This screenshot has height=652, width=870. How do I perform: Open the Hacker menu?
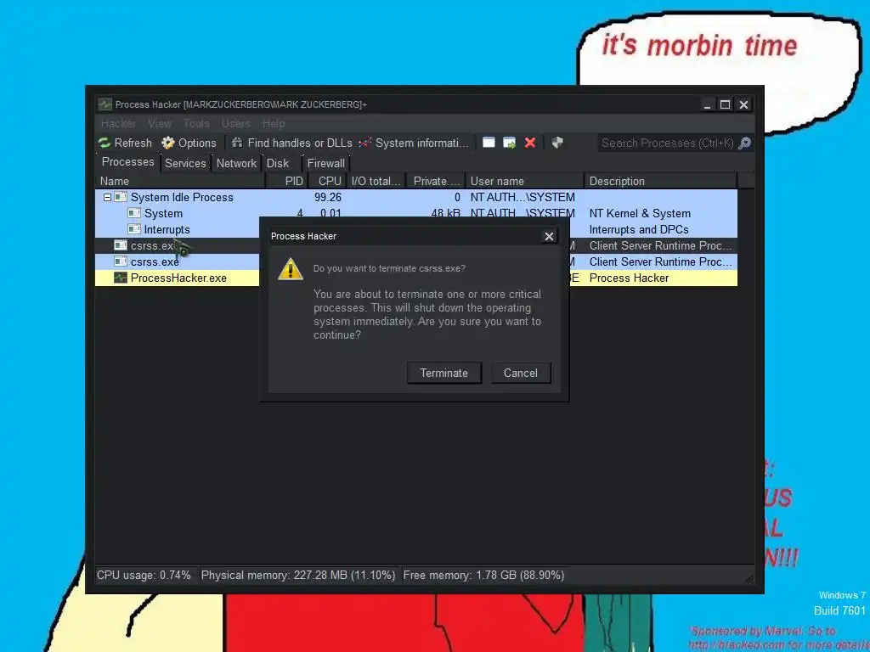118,123
